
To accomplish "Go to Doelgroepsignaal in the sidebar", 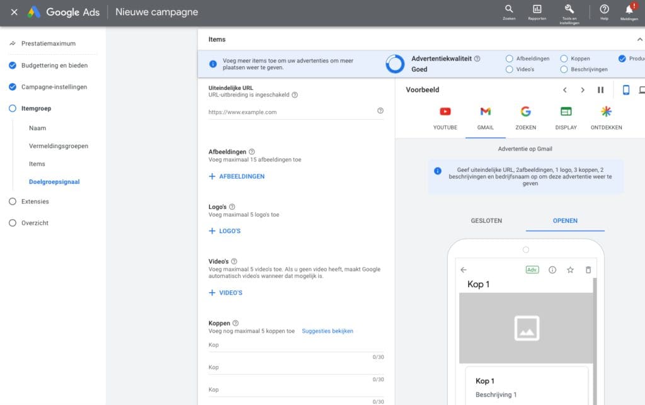I will [54, 182].
